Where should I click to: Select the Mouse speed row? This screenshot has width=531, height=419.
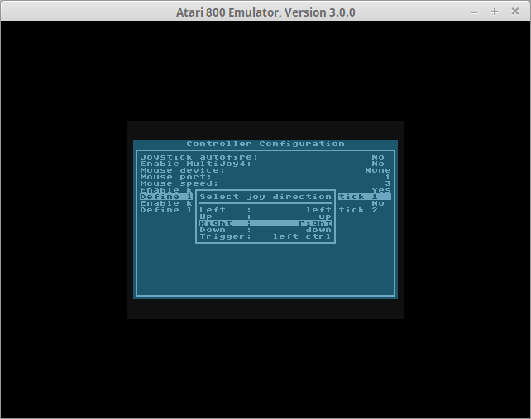point(265,183)
